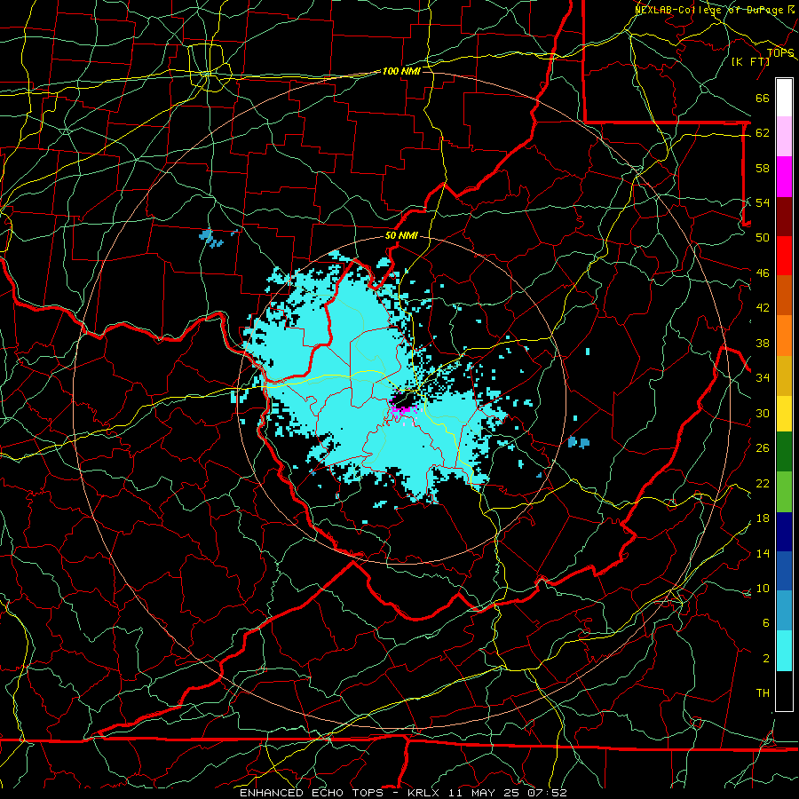The image size is (799, 799).
Task: Click the cyan 2 kft legend swatch
Action: click(x=784, y=650)
